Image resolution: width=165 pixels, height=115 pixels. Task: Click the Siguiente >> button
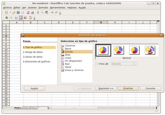click(x=106, y=88)
